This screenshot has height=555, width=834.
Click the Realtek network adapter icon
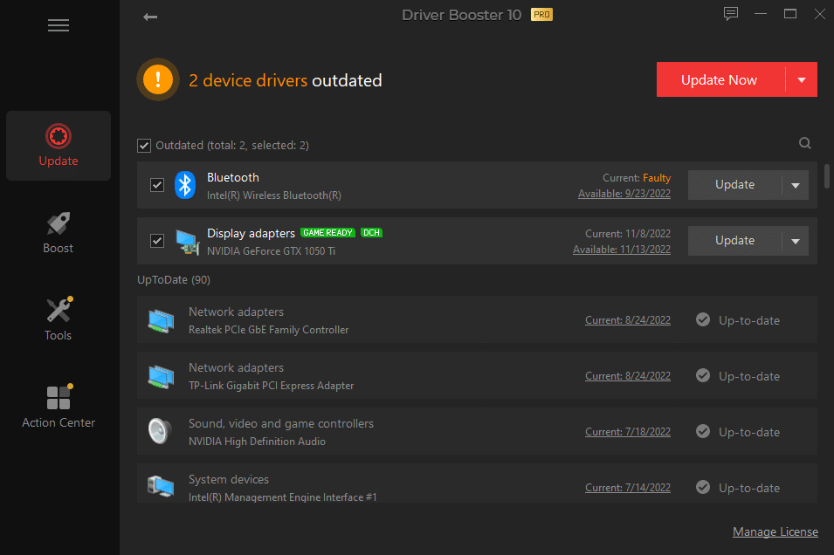[161, 321]
